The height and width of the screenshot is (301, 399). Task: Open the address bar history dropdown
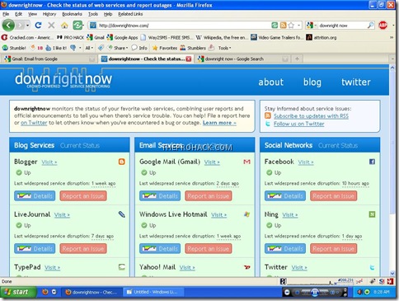point(298,26)
